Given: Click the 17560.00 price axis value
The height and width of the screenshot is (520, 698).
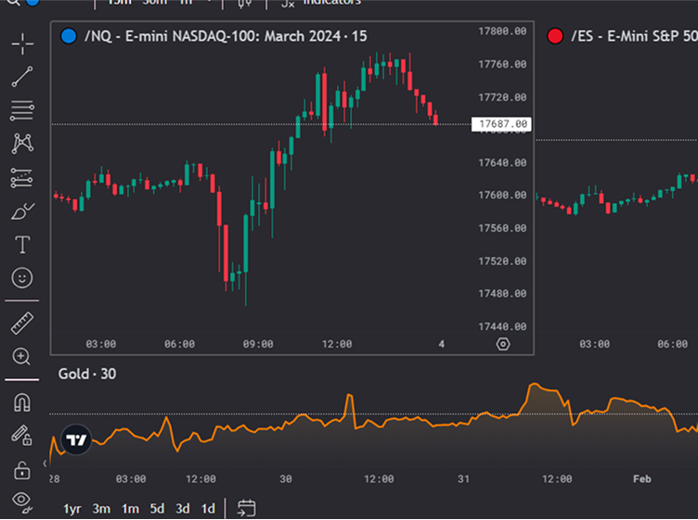Looking at the screenshot, I should click(502, 228).
